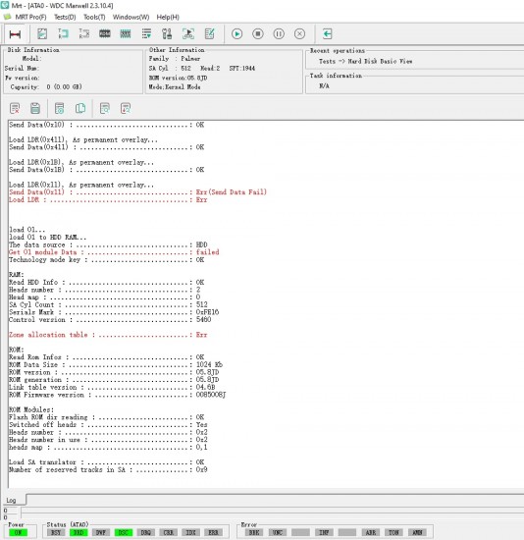Click the 'Serials Mark' 0xFE16 log line
This screenshot has width=524, height=540.
coord(114,312)
